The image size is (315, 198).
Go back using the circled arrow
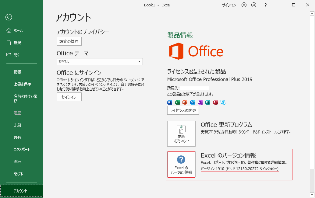9,17
